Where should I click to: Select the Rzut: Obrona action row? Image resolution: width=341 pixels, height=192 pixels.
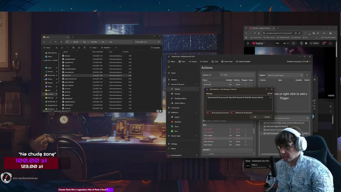[x=228, y=142]
